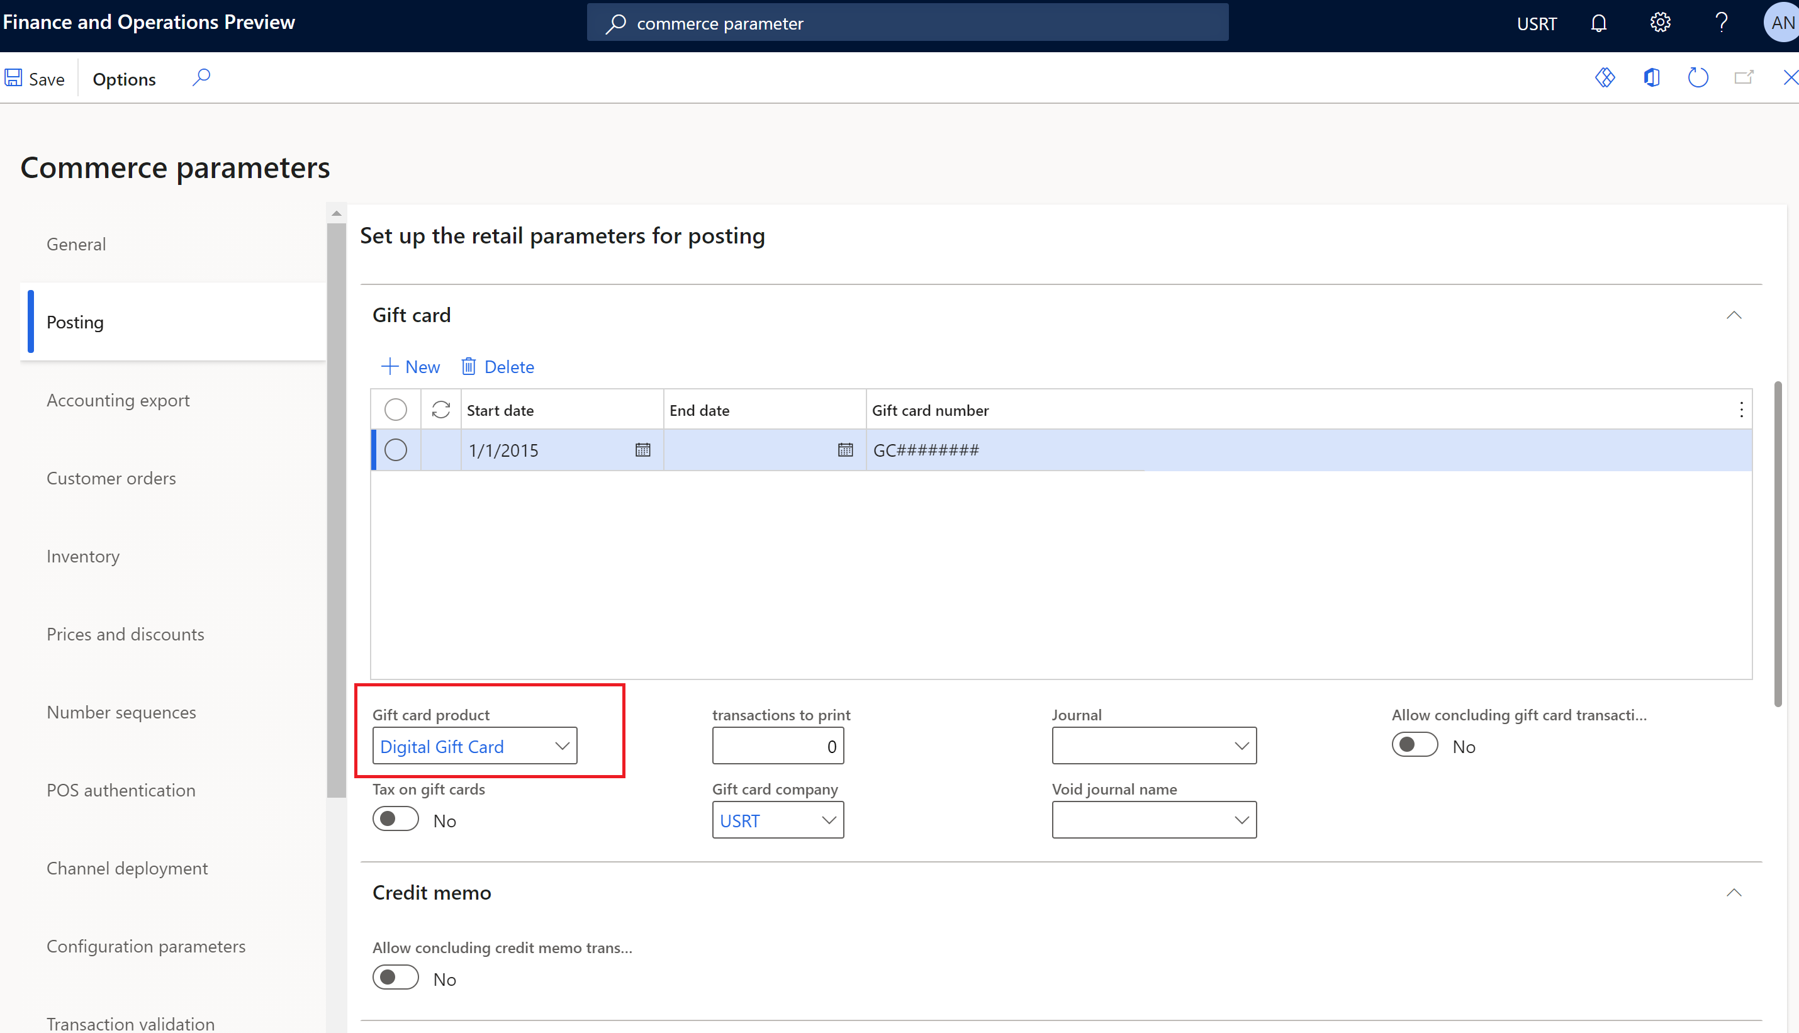Click the New button to add gift card entry

(x=410, y=366)
